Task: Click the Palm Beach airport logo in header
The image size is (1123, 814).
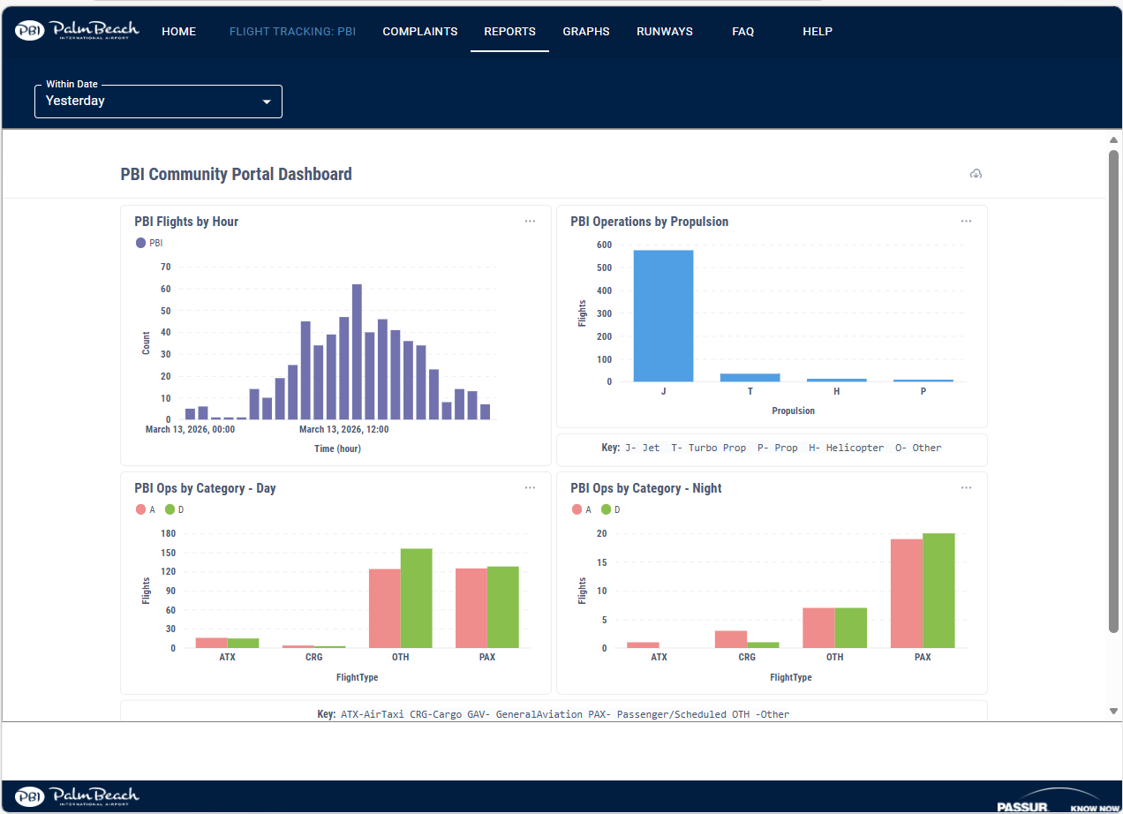Action: coord(78,31)
